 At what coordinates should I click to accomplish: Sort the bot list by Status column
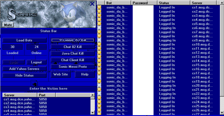(x=174, y=3)
